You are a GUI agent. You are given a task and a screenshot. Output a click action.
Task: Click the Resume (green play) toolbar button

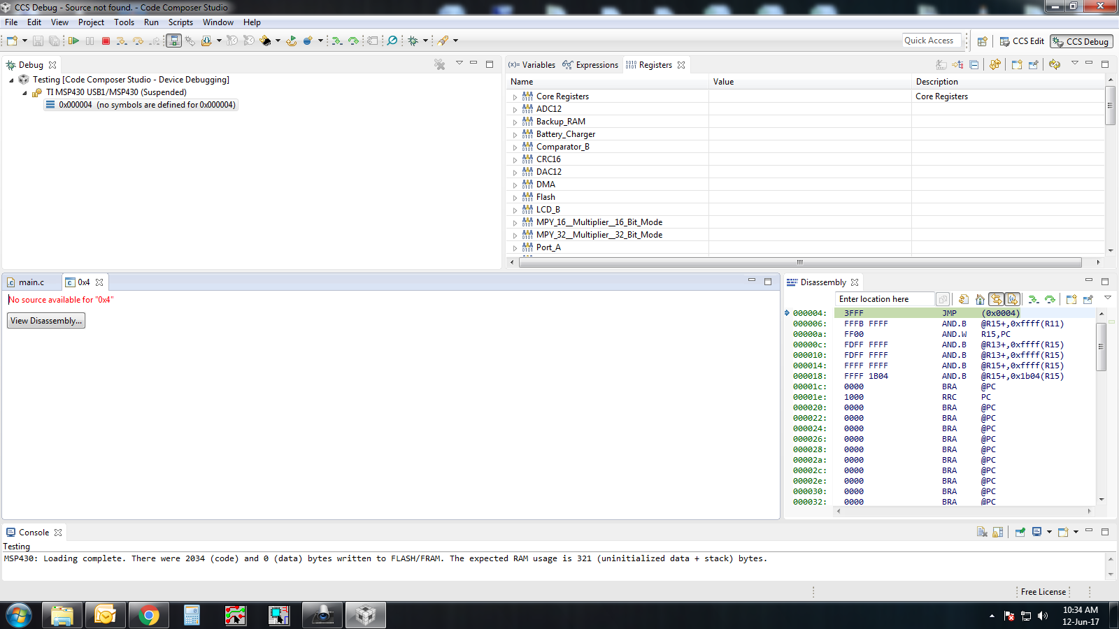pos(73,41)
